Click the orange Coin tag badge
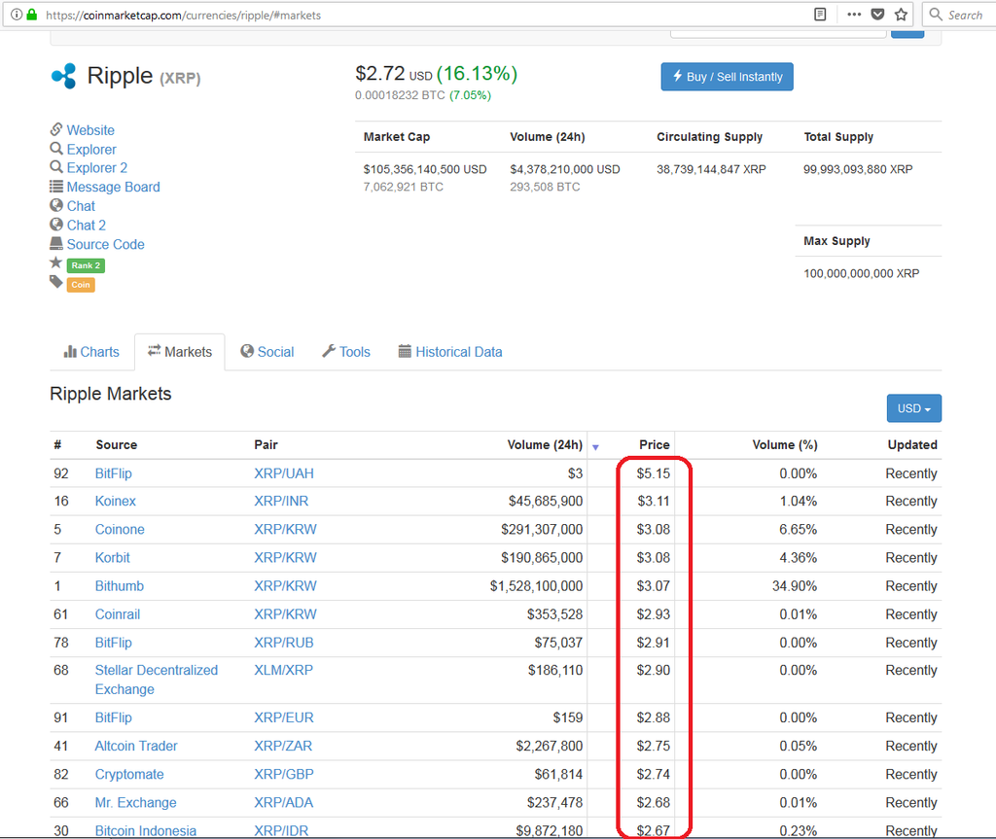 click(x=81, y=285)
